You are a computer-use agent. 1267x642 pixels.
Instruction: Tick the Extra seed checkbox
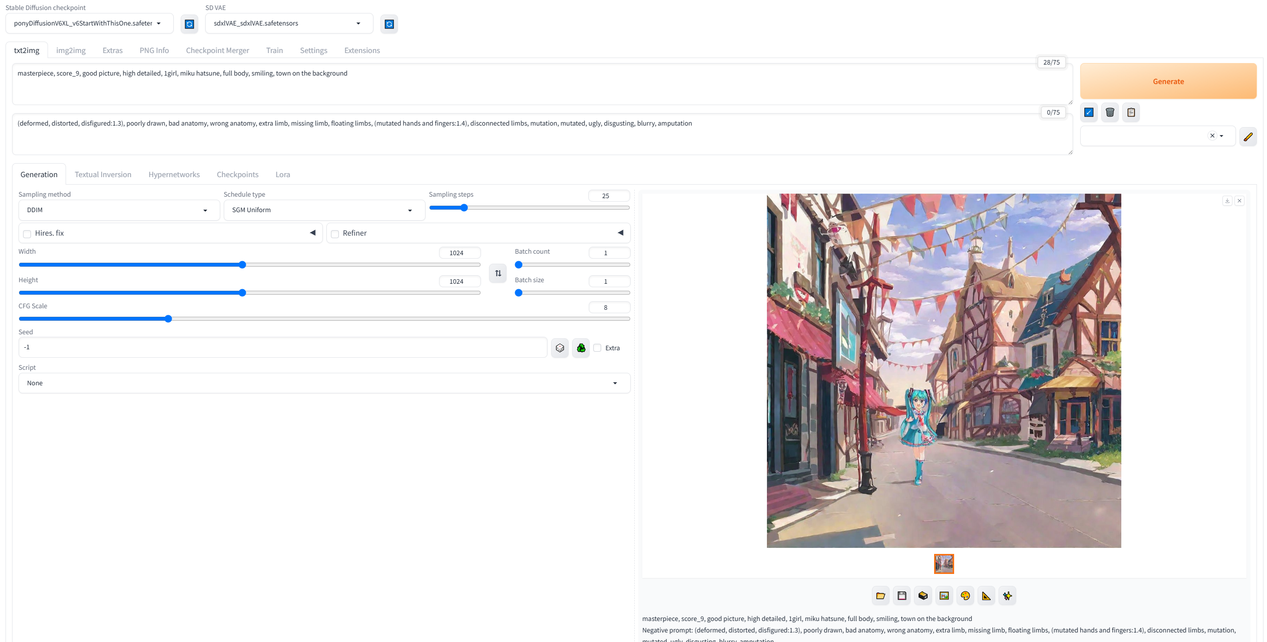[x=597, y=348]
